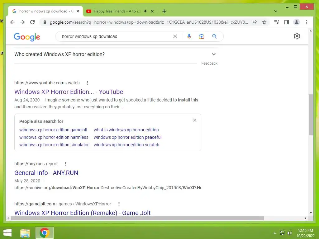Click horizontal scrollbar left arrow
Viewport: 319px width, 239px height.
click(8, 218)
